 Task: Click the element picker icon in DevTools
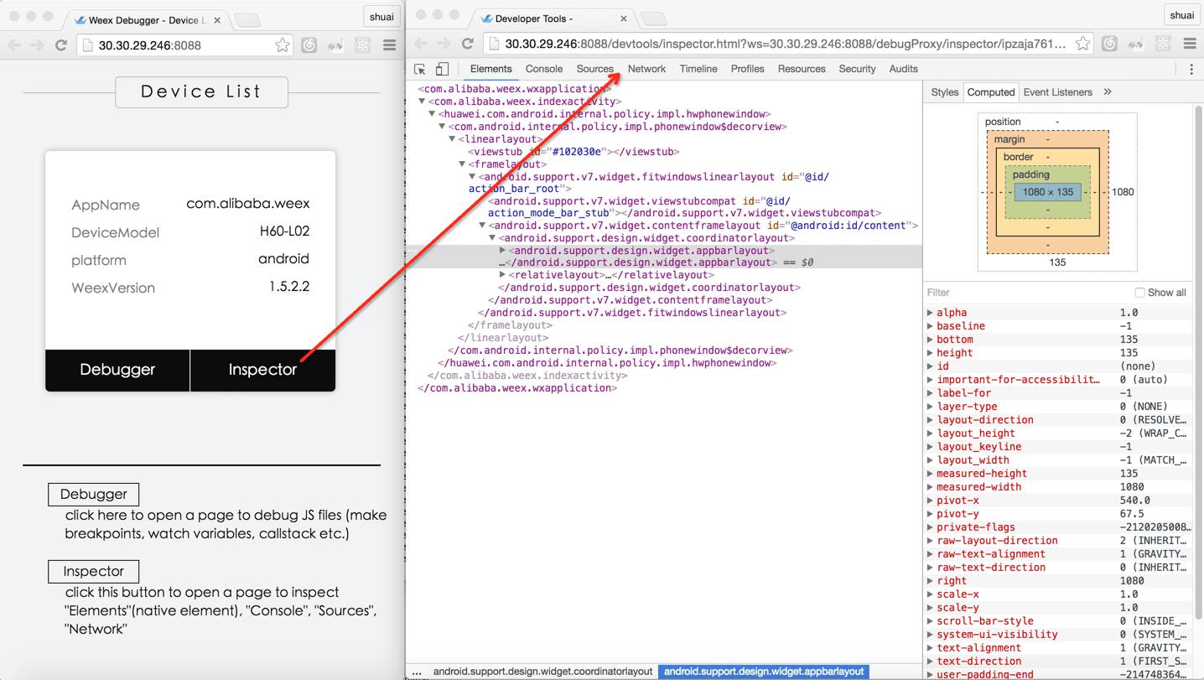coord(420,69)
